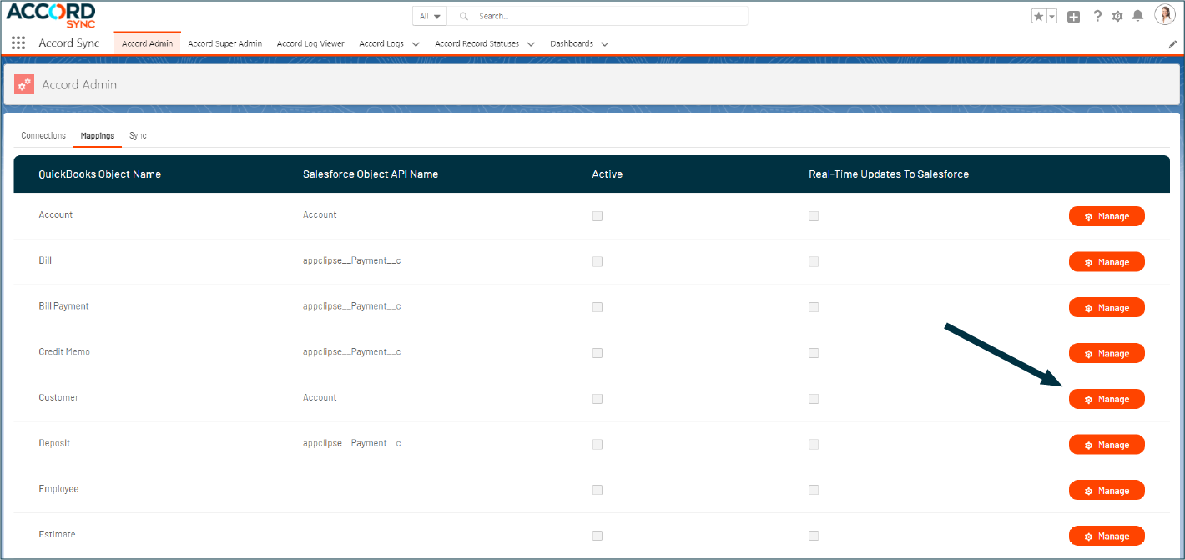Open the Help question mark icon

1097,16
